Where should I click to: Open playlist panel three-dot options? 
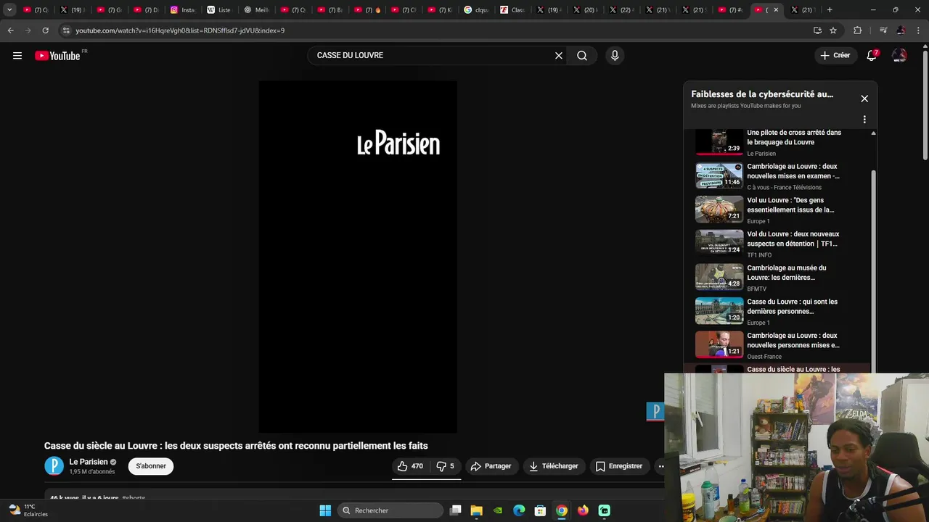coord(864,120)
